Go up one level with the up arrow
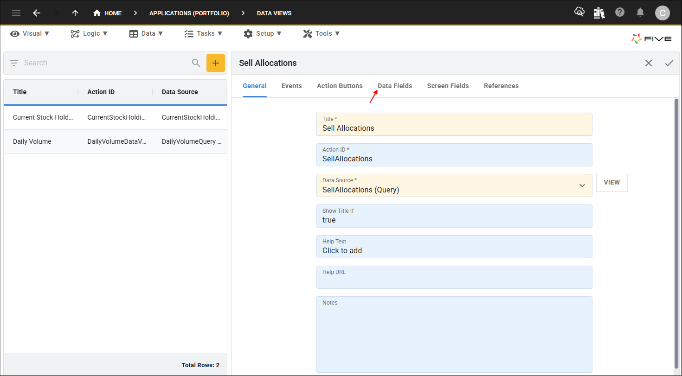The width and height of the screenshot is (682, 376). coord(75,13)
